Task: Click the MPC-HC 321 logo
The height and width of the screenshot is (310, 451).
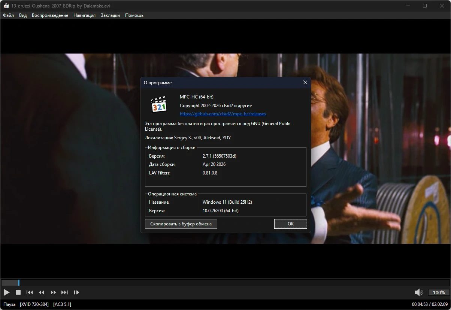Action: pyautogui.click(x=158, y=104)
